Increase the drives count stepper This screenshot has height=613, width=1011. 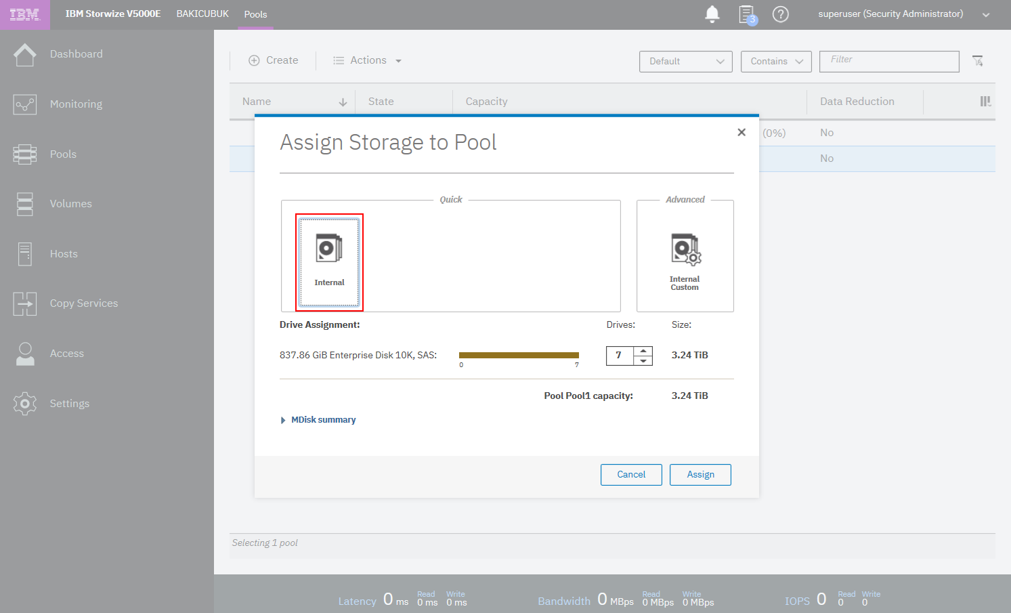(643, 351)
